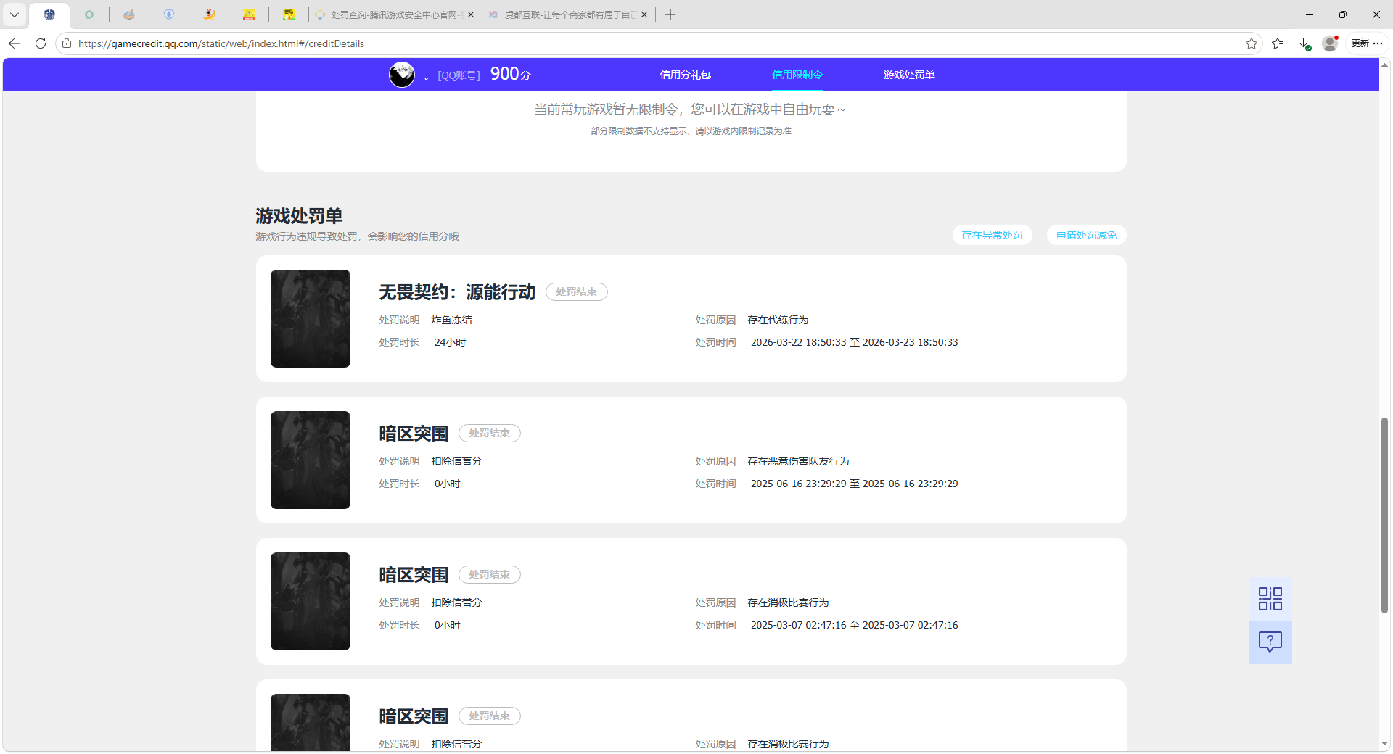This screenshot has width=1393, height=754.
Task: Close the 处罚查询 tab
Action: click(471, 14)
